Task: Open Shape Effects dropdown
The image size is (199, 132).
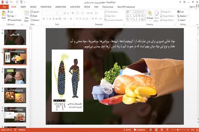Action: pyautogui.click(x=167, y=20)
